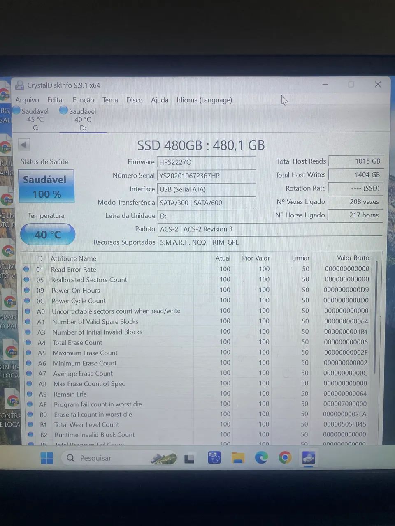Click the status dot of Read Error Rate
The width and height of the screenshot is (395, 526).
[x=26, y=269]
